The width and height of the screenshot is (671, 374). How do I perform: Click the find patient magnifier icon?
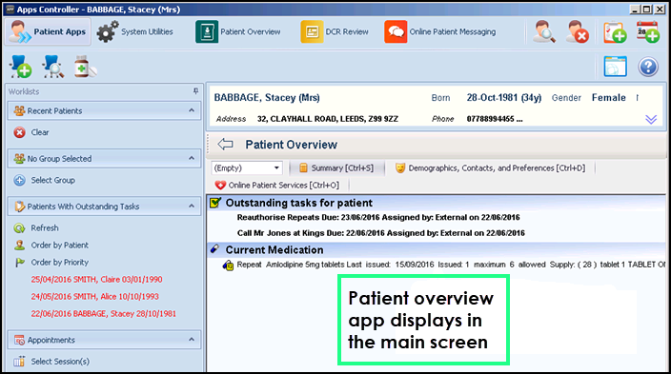[x=544, y=31]
